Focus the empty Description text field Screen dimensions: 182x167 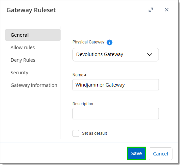click(115, 113)
